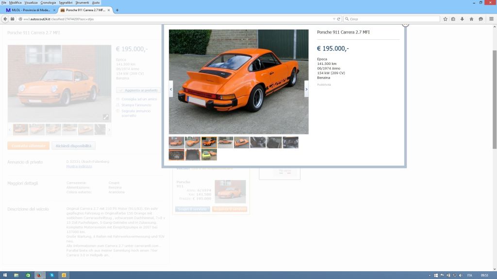Select the highlighted third gallery thumbnail
Viewport: 497px width, 279px height.
click(209, 142)
